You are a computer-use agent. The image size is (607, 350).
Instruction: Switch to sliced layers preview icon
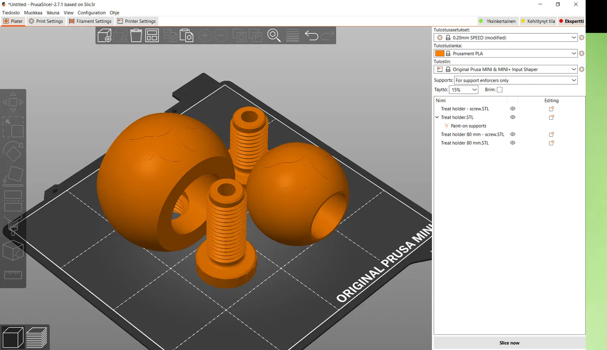point(37,337)
